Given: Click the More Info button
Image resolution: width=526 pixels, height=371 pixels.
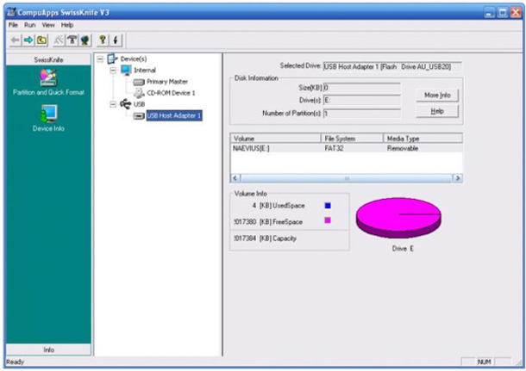Looking at the screenshot, I should [x=437, y=96].
